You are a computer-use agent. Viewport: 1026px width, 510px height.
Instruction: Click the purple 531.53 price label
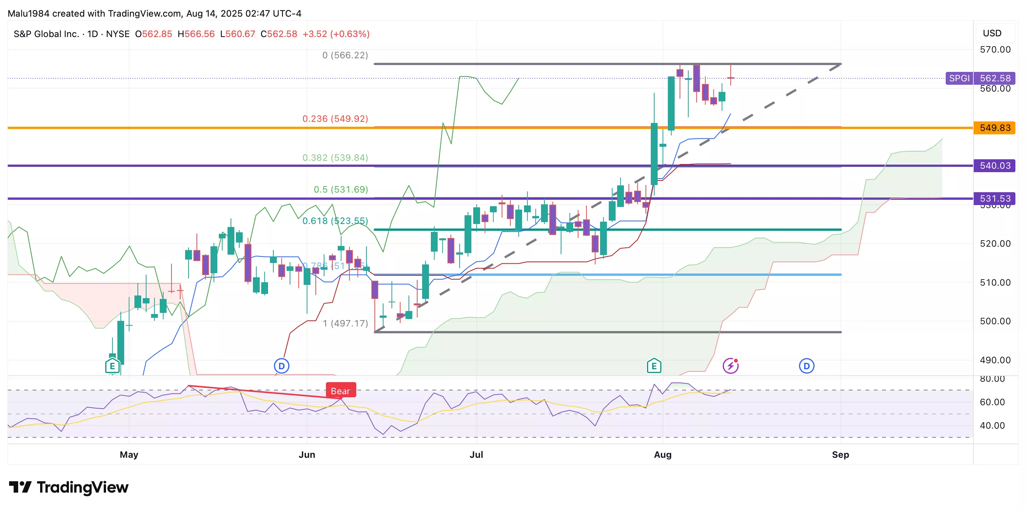pos(995,198)
